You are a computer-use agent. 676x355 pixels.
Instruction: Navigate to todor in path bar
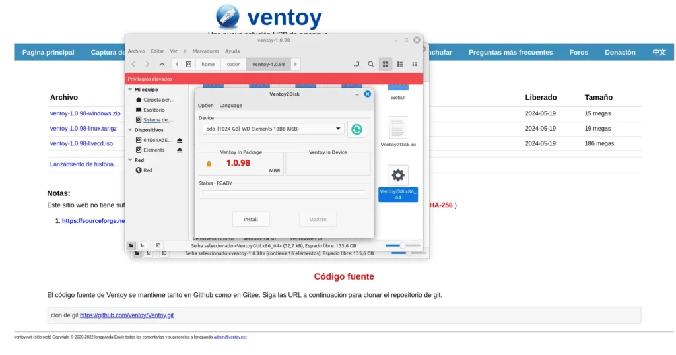coord(233,64)
